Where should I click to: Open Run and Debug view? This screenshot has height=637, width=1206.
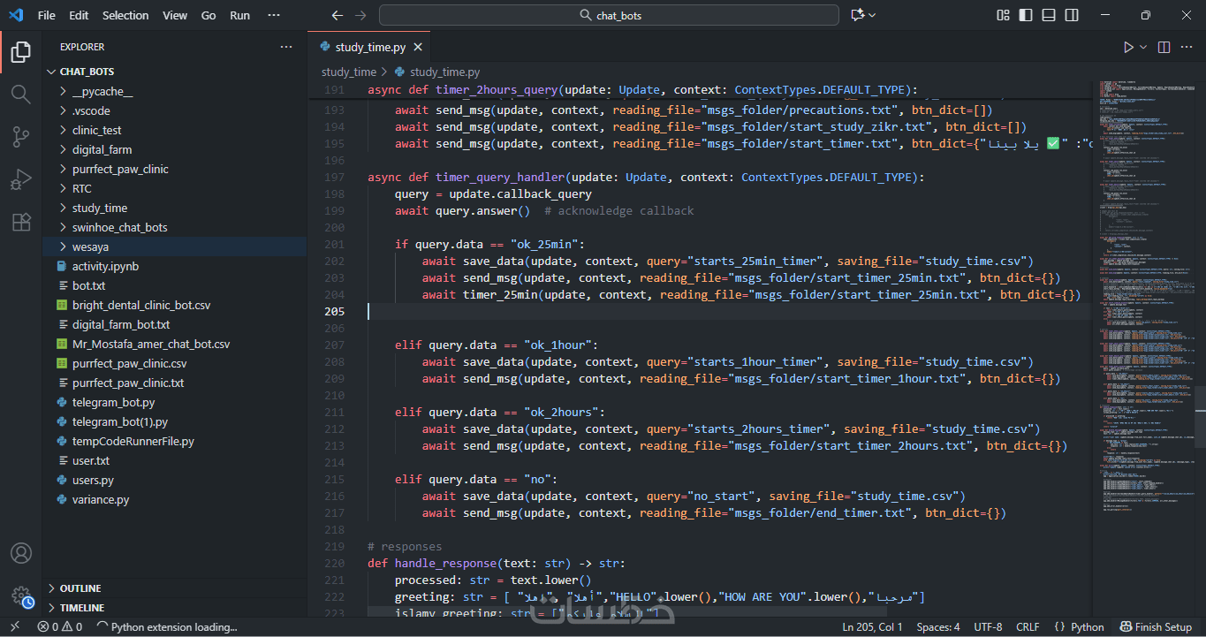tap(20, 179)
